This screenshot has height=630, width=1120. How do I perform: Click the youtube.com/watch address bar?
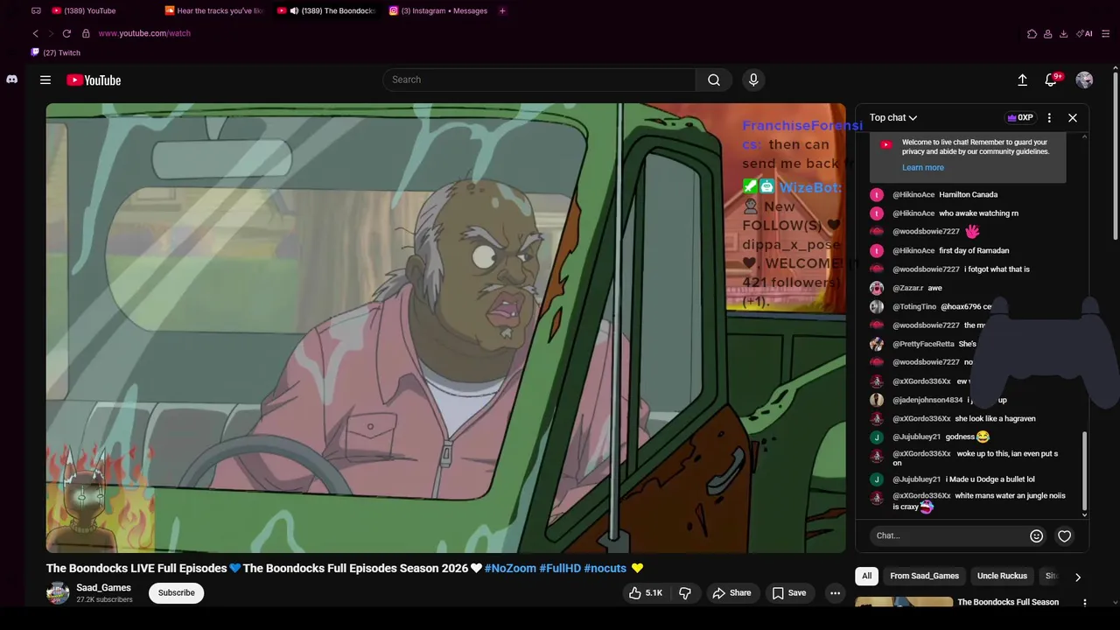[x=144, y=33]
